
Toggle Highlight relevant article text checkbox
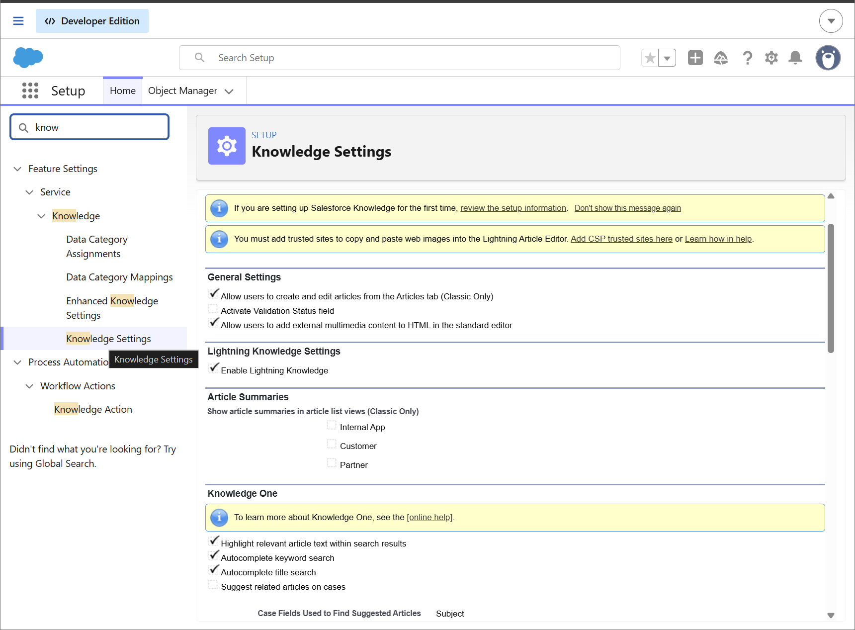[213, 542]
